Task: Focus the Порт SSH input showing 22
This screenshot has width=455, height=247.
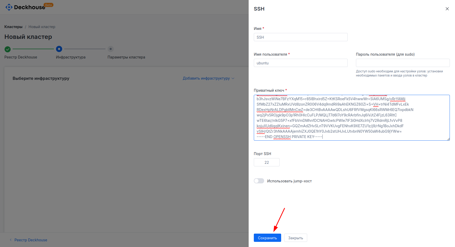Action: pos(266,162)
